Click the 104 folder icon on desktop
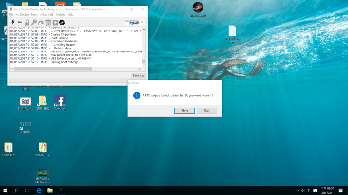 [x=8, y=147]
